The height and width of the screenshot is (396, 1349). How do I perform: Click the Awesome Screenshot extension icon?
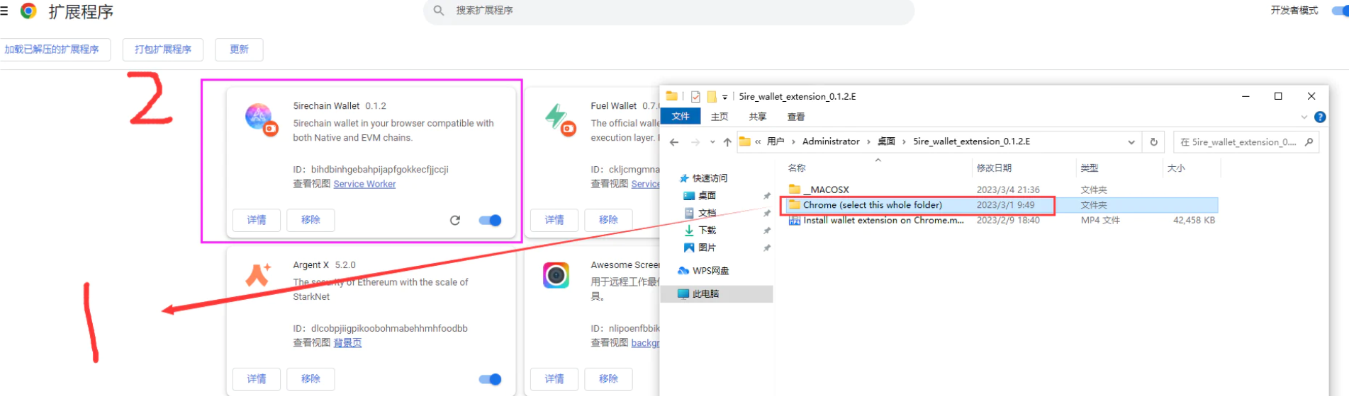click(x=556, y=275)
